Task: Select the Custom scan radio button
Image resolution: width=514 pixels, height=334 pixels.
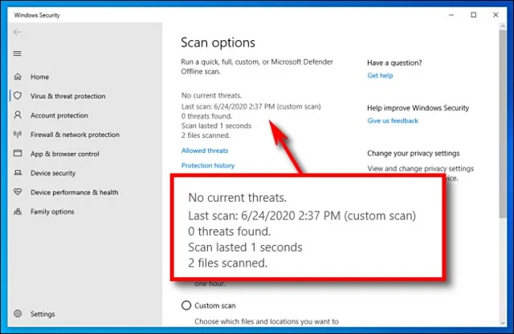Action: 186,305
